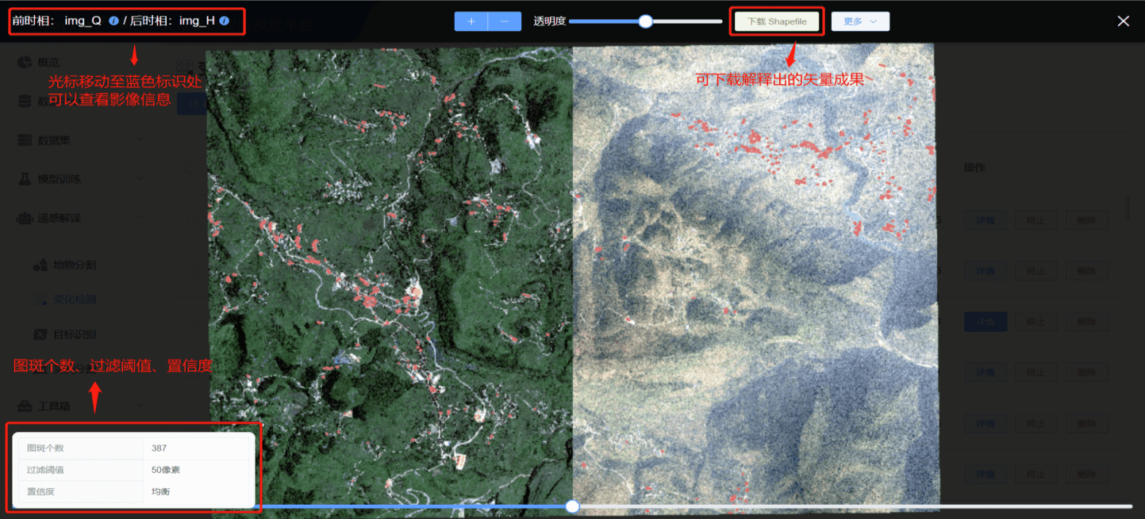
Task: Click the info icon beside img_Q
Action: tap(113, 21)
